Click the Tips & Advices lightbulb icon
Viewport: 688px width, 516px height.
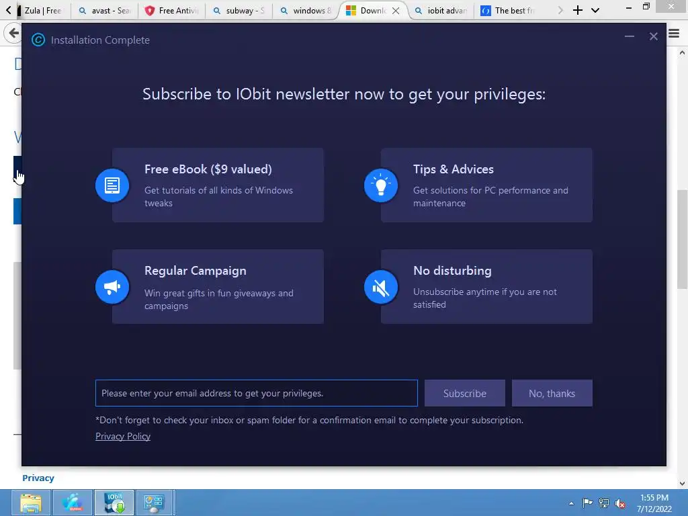click(x=381, y=185)
